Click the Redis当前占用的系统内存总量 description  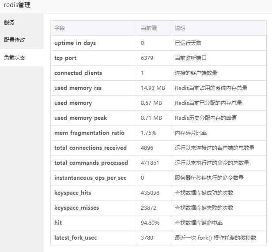coord(211,88)
